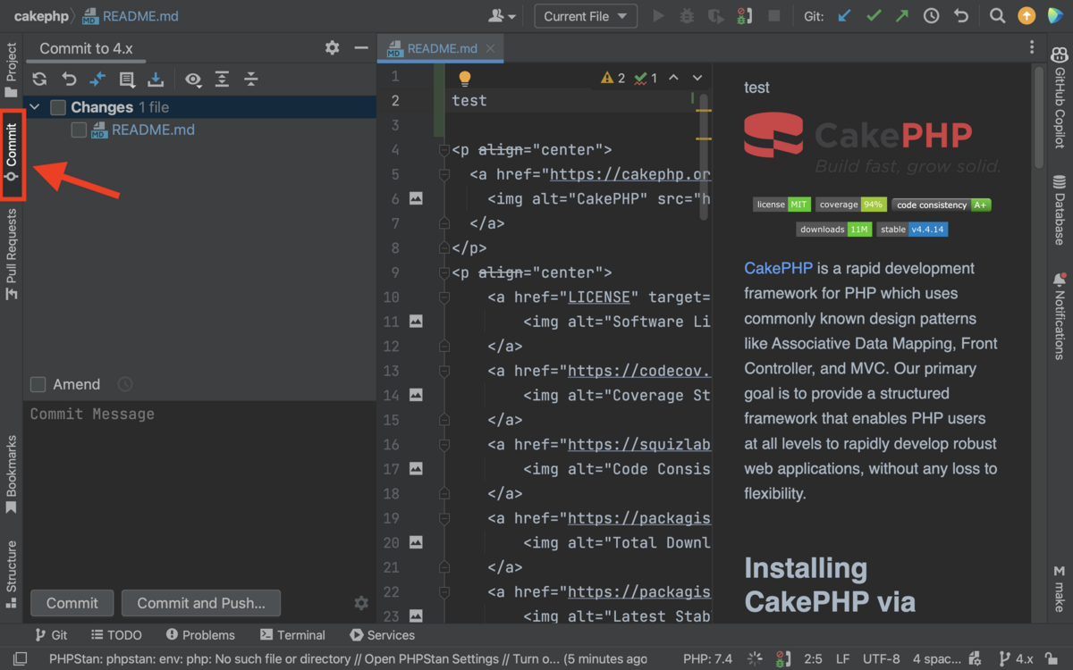Open the Current File run configuration dropdown
The height and width of the screenshot is (670, 1073).
[x=586, y=16]
